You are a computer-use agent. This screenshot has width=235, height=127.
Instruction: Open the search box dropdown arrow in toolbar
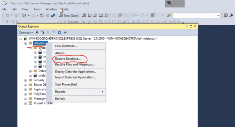[x=218, y=15]
